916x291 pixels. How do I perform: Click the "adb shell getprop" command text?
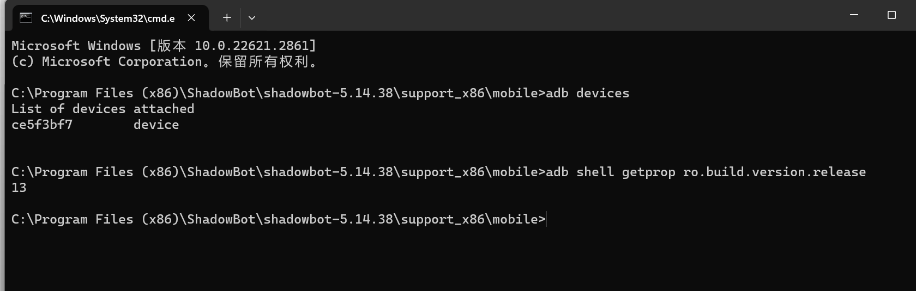(x=610, y=172)
